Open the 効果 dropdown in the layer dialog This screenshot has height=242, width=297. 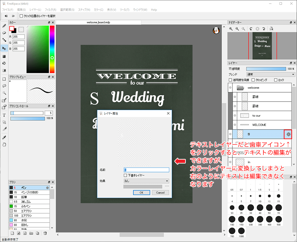[146, 181]
